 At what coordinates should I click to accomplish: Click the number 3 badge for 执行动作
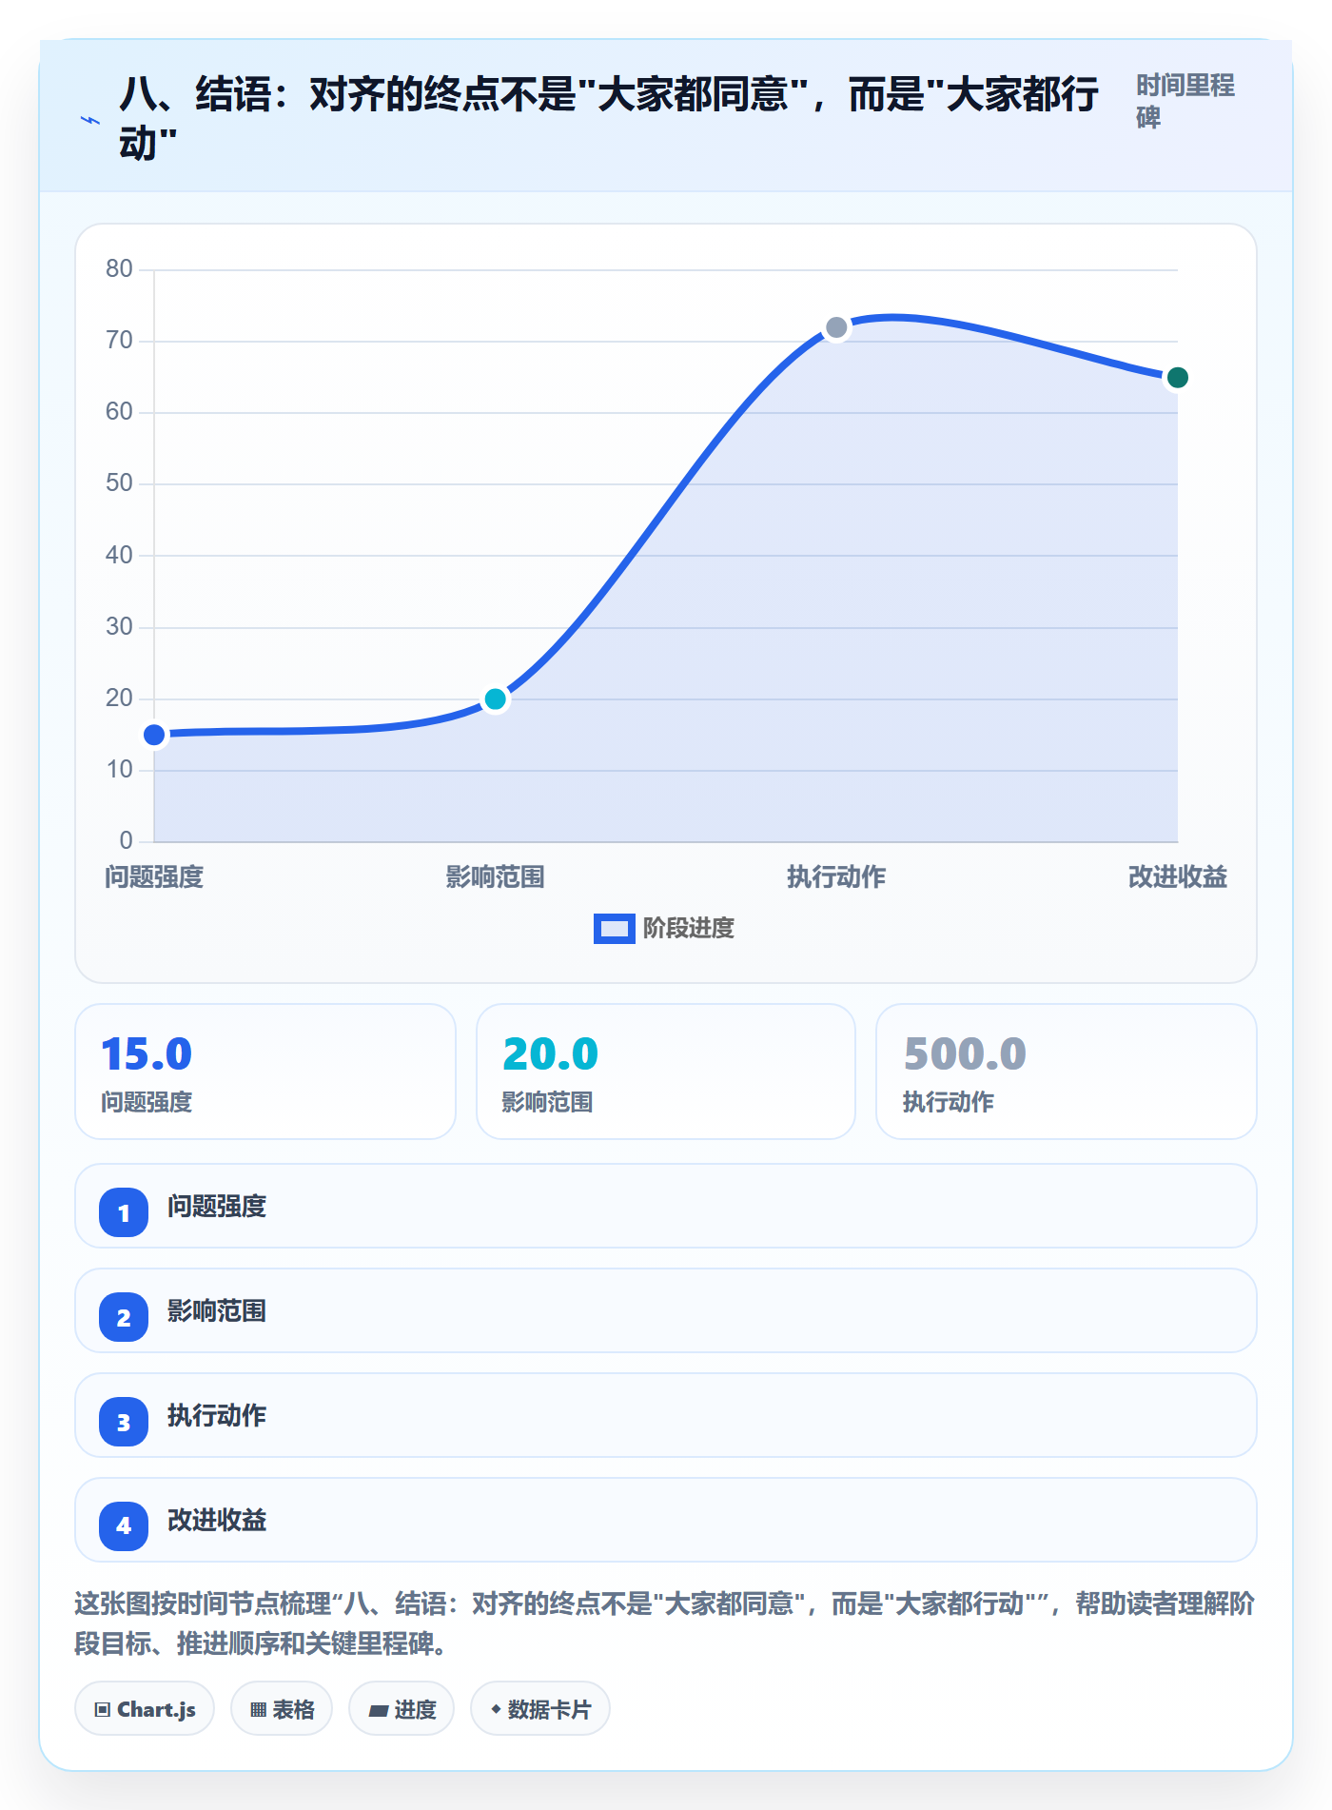pos(124,1422)
